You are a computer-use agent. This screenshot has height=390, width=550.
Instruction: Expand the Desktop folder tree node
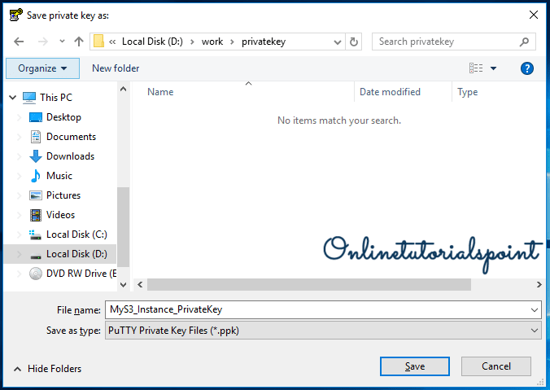pos(20,117)
